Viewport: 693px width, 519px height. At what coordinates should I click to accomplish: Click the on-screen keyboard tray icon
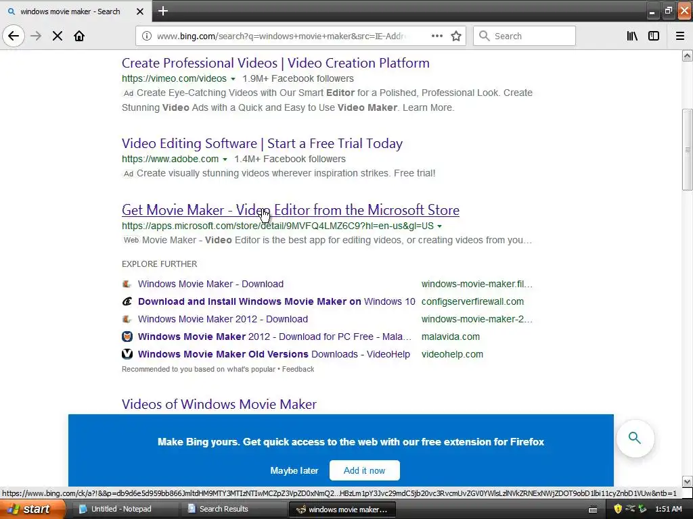(x=593, y=510)
